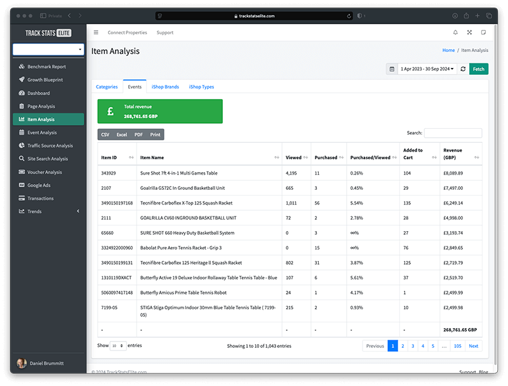
Task: Open Connect Properties in top nav
Action: click(128, 32)
